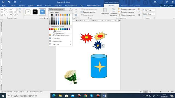Apply the white outlined shape style preset

click(28, 12)
